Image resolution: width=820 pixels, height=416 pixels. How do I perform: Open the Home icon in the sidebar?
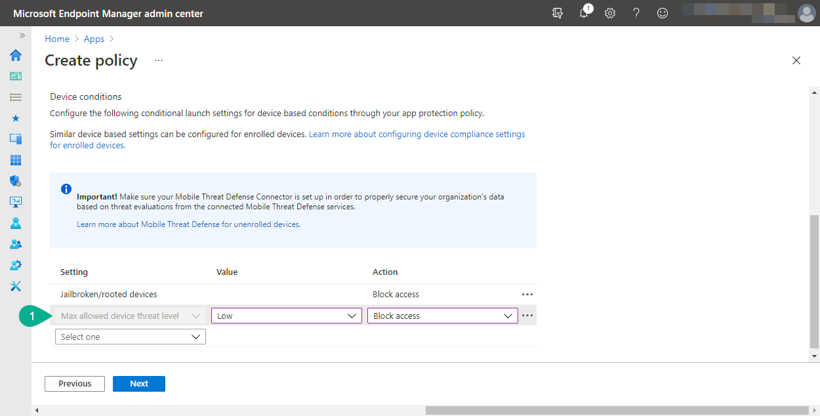click(x=15, y=55)
